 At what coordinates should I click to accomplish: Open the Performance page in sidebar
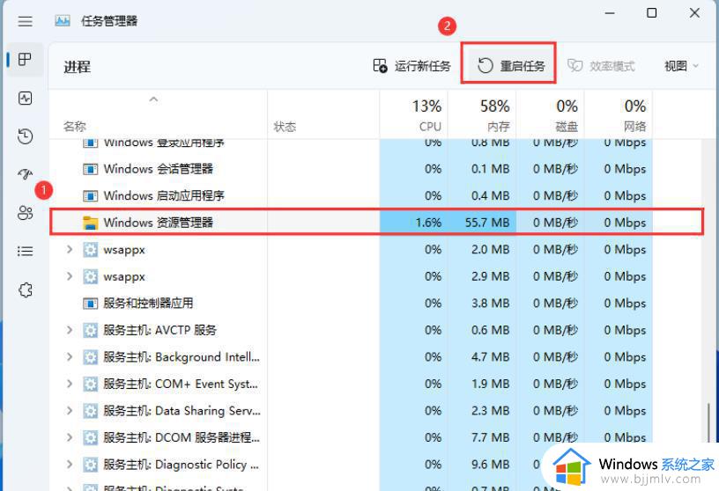pyautogui.click(x=26, y=98)
